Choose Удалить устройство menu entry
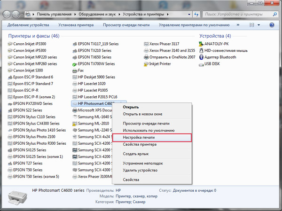The width and height of the screenshot is (282, 211). coord(152,170)
